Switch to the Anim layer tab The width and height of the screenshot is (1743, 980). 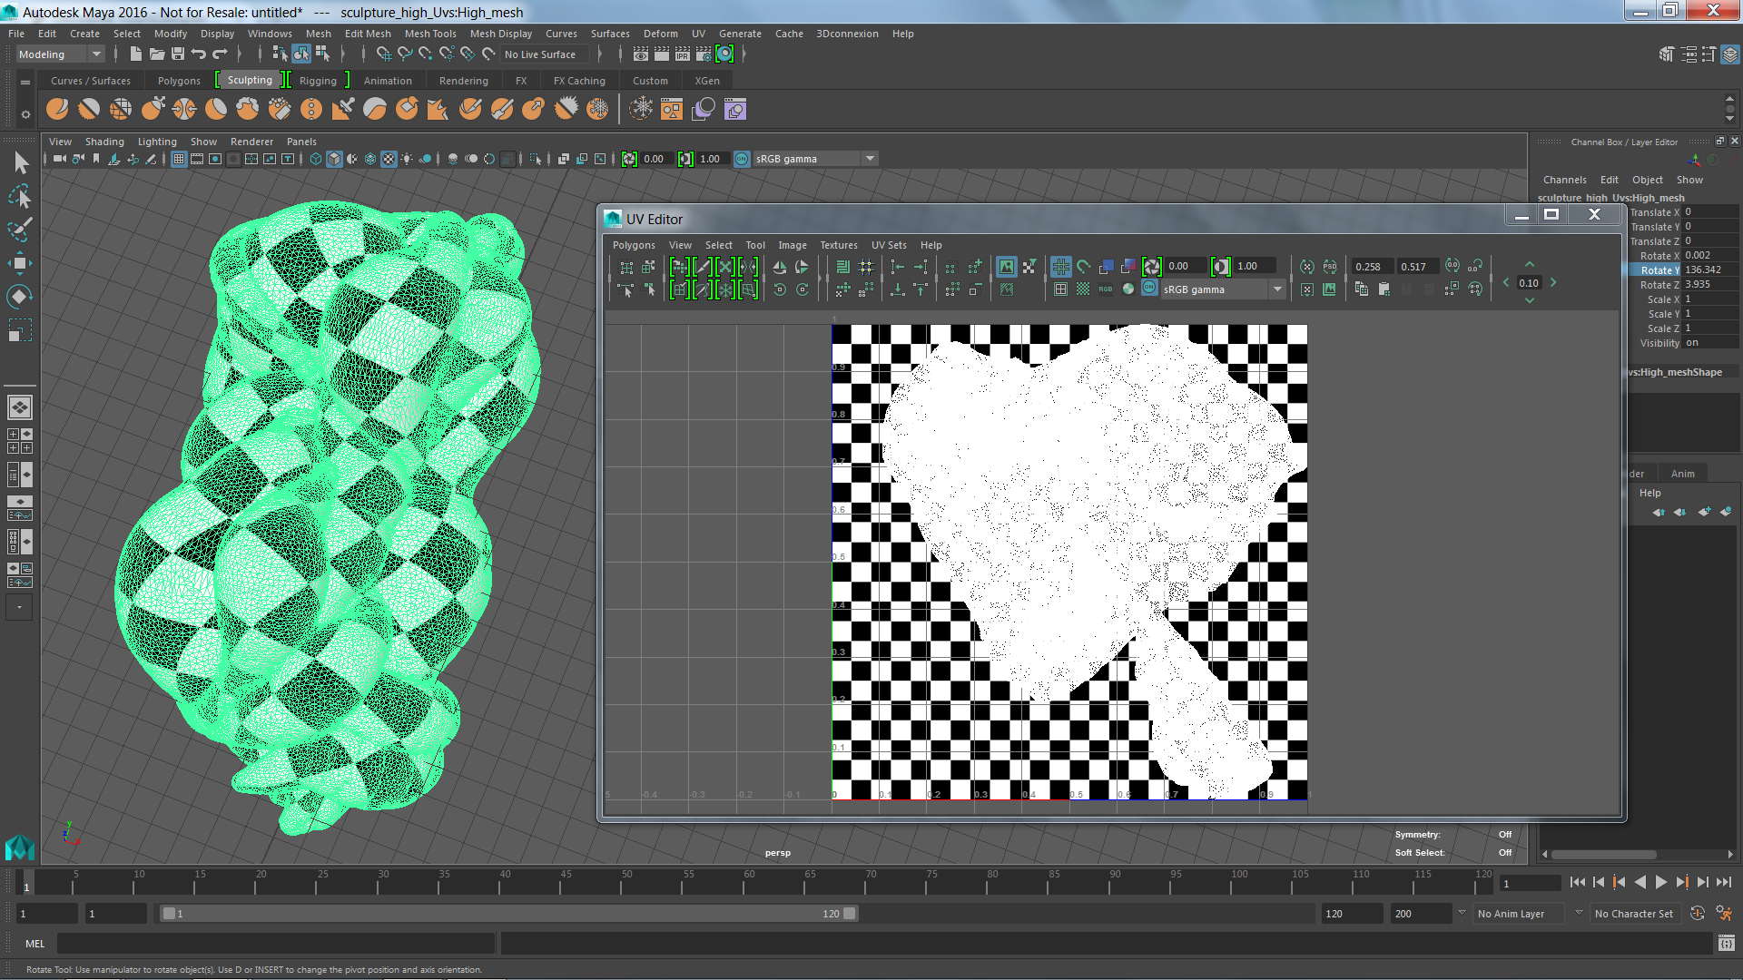click(1683, 474)
